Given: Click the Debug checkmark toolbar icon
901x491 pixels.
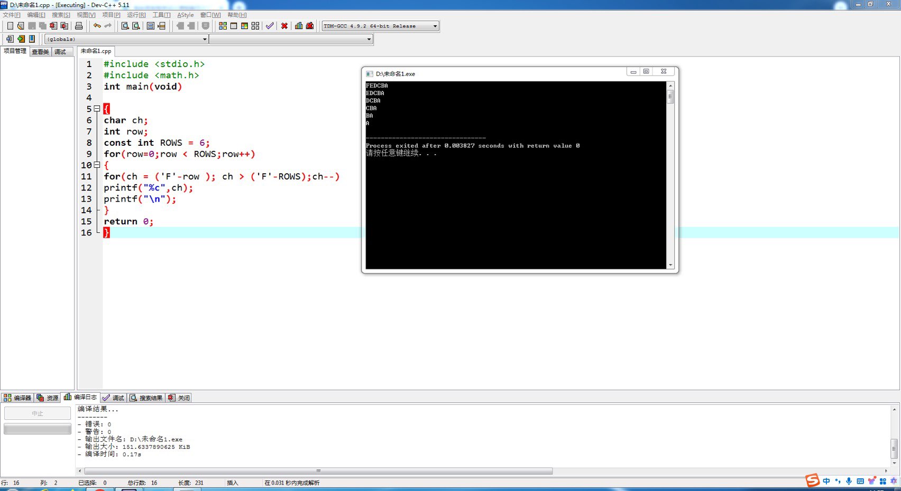Looking at the screenshot, I should pyautogui.click(x=270, y=26).
